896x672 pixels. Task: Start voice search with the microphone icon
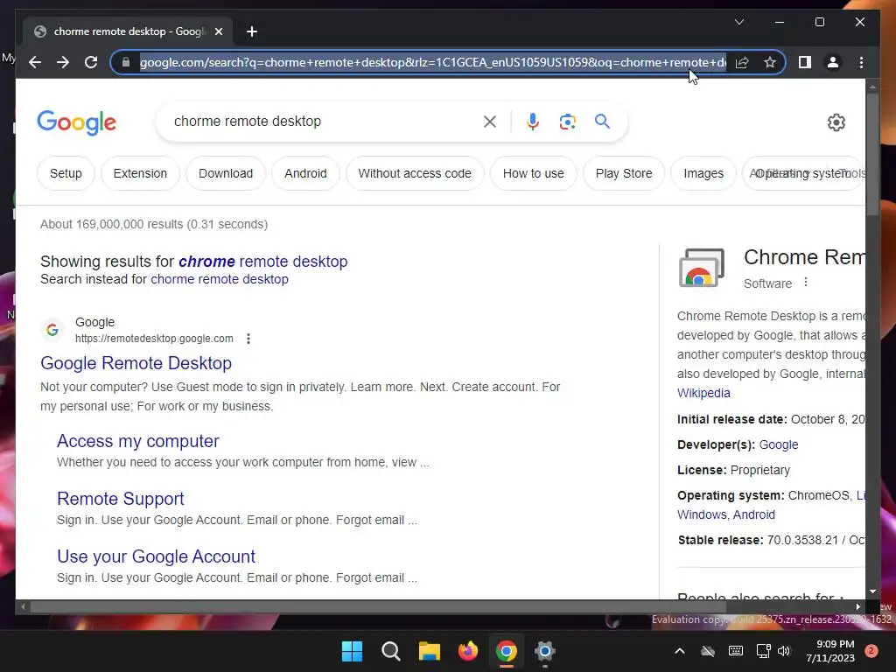coord(533,121)
